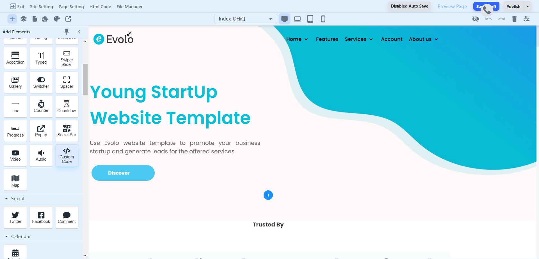This screenshot has height=259, width=539.
Task: Open the plugins puzzle icon
Action: [x=45, y=19]
